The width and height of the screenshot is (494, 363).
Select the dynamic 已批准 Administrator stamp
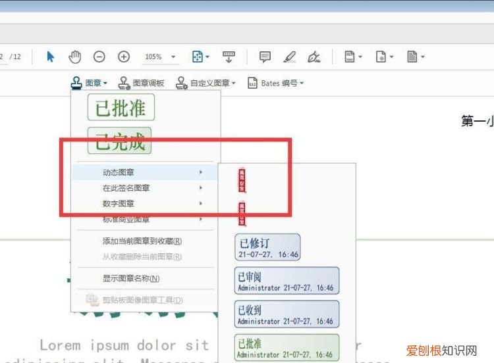(x=287, y=348)
